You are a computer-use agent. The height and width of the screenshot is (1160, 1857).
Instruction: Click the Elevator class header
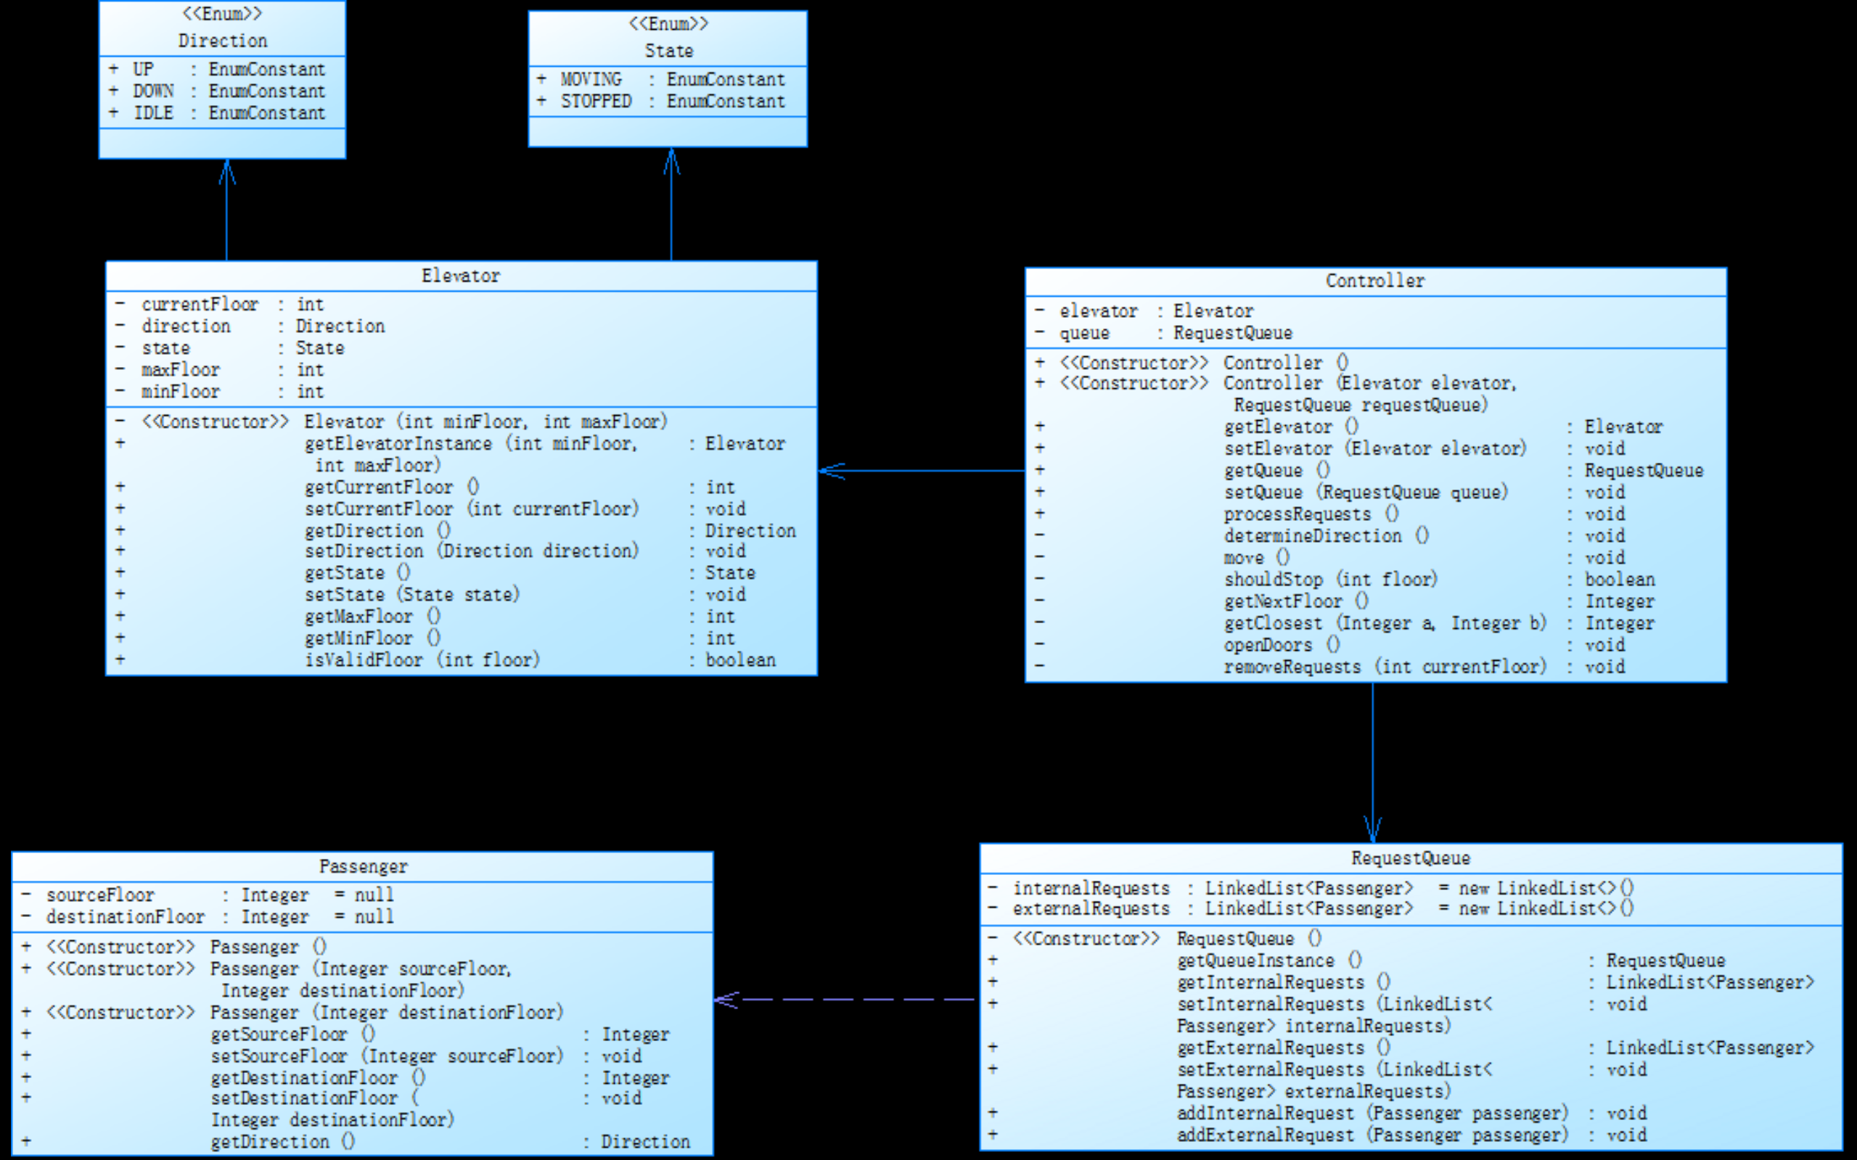pos(460,276)
